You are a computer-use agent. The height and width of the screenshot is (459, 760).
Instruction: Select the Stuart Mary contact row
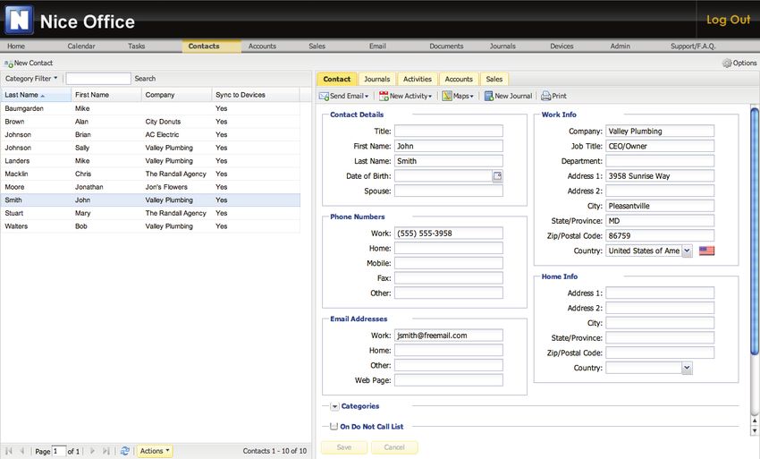click(150, 214)
